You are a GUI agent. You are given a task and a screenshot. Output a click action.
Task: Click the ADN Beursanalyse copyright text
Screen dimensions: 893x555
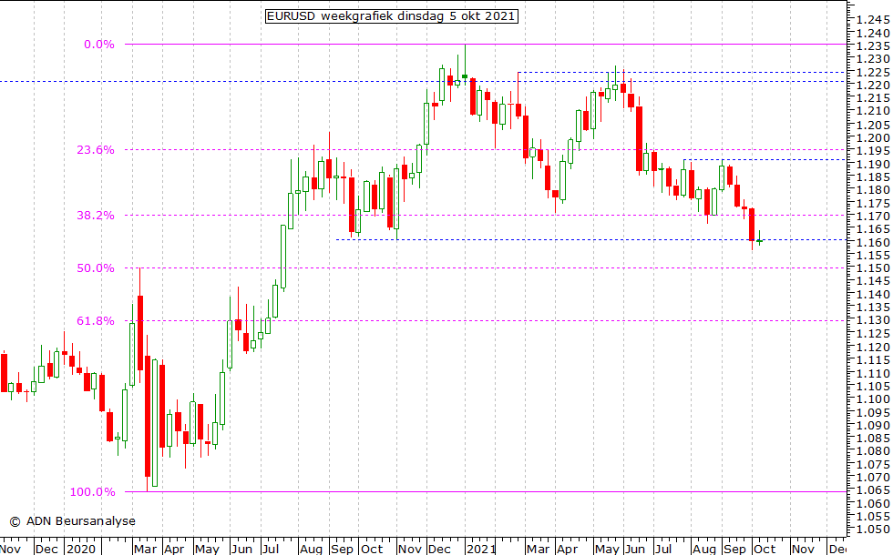(x=72, y=520)
